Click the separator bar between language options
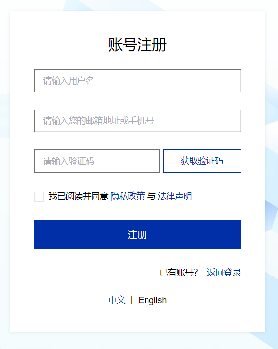This screenshot has height=349, width=278. pos(132,300)
